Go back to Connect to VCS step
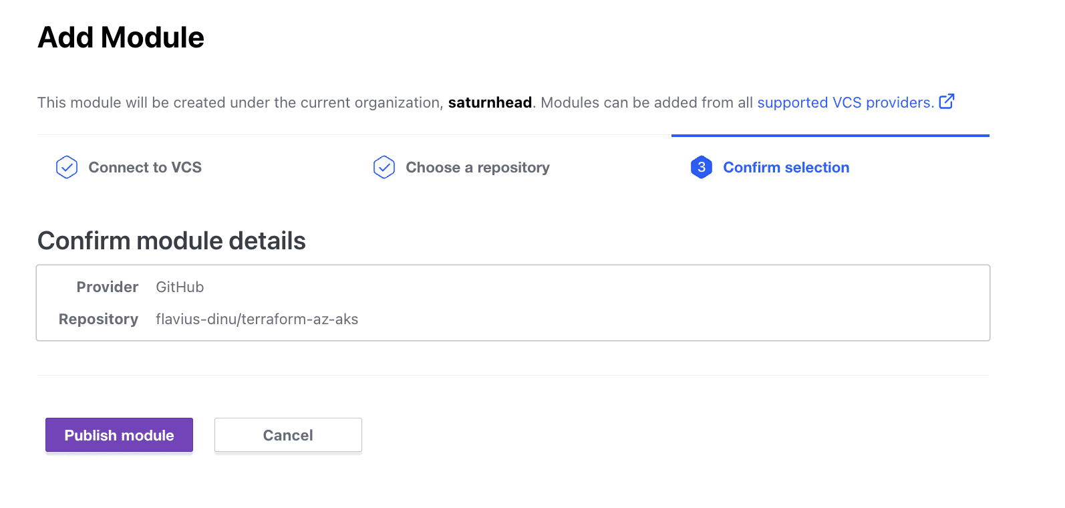 tap(145, 167)
